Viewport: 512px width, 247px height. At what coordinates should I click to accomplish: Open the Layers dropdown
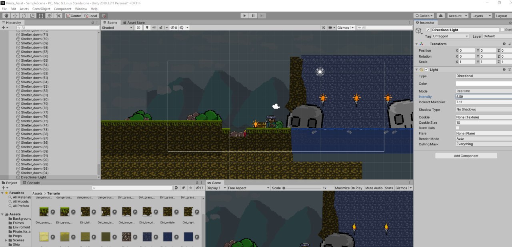[481, 16]
